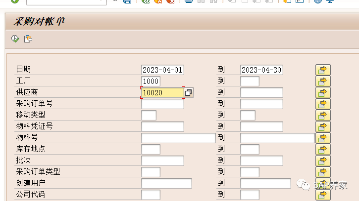Screen dimensions: 359x201
Task: Click the 采购对帐单 screen title
Action: click(x=39, y=22)
